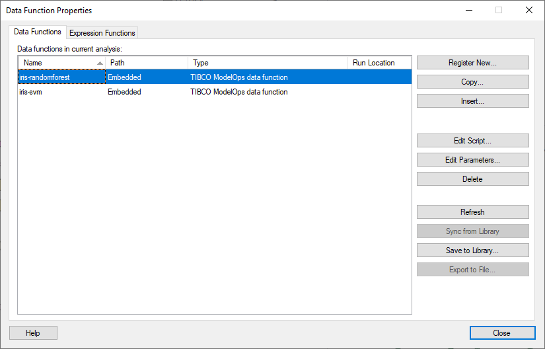Click the Register New... button

(x=472, y=63)
